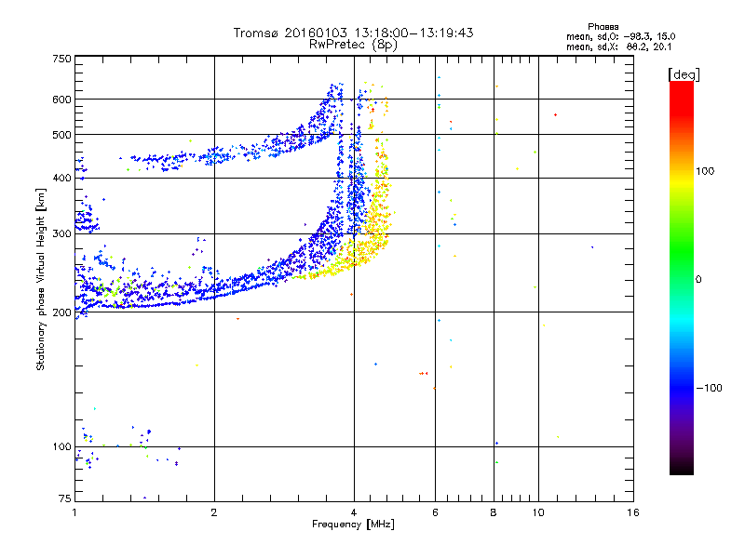Click the y-axis tick label '600'
Screen dimensions: 745x558
click(61, 100)
